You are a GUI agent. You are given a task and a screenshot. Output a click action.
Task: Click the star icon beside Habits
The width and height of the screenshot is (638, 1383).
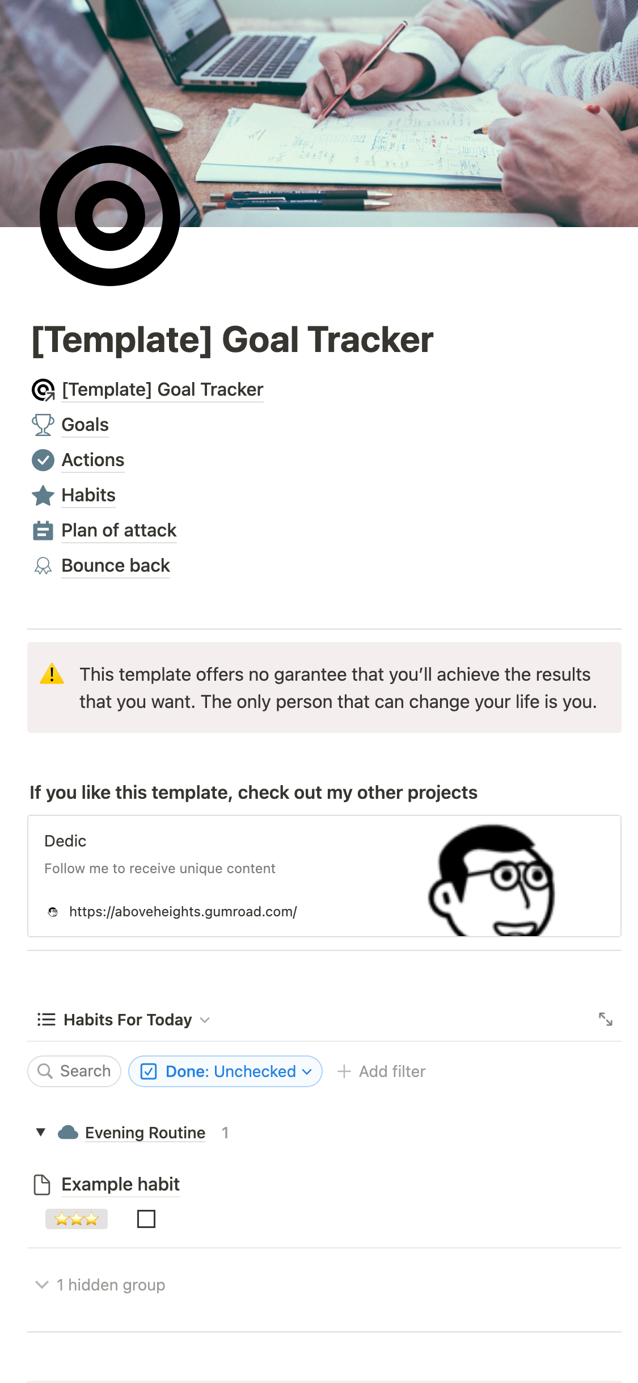click(x=43, y=495)
